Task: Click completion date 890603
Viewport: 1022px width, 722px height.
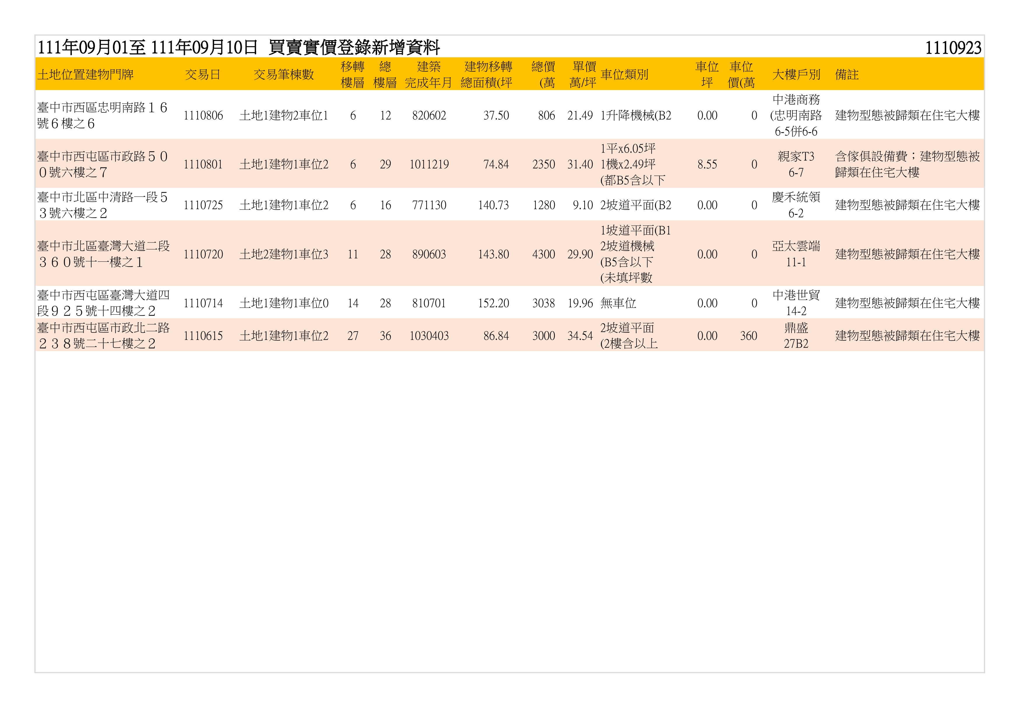Action: (429, 254)
